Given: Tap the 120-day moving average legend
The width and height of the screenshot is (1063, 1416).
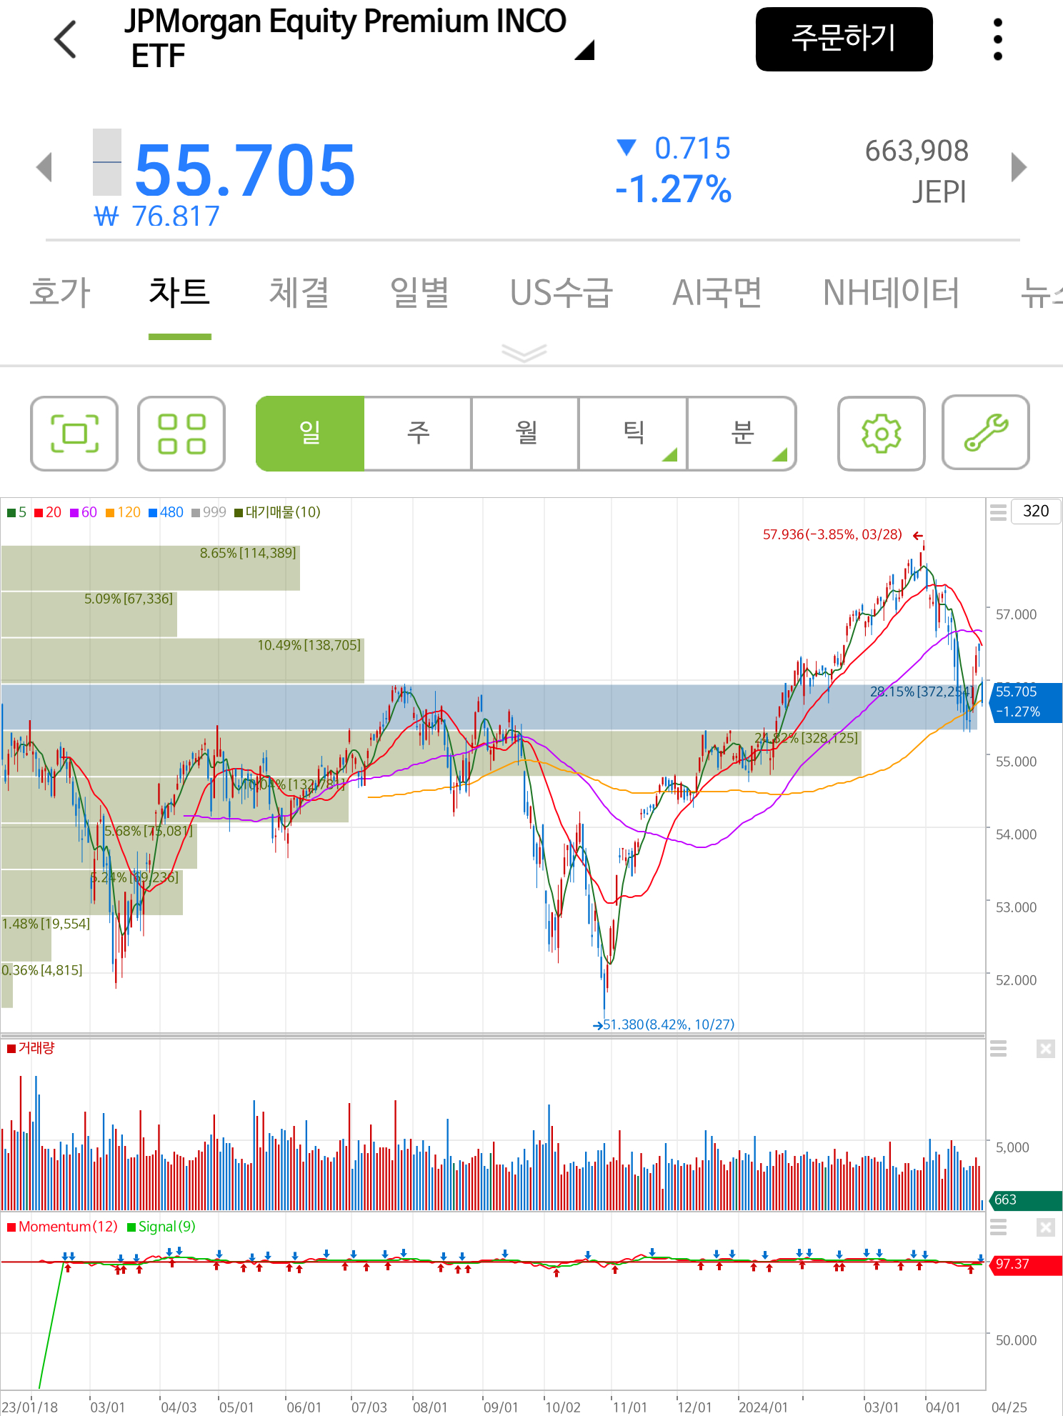Looking at the screenshot, I should [123, 512].
